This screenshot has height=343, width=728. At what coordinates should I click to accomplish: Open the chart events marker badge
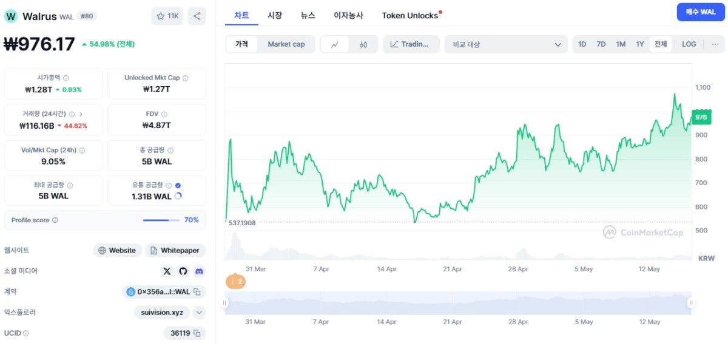point(236,282)
